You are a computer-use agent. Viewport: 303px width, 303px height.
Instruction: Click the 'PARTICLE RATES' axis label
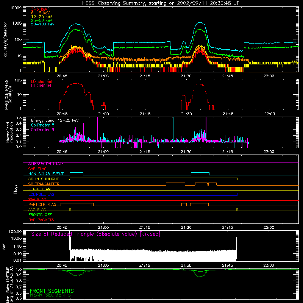(6, 95)
